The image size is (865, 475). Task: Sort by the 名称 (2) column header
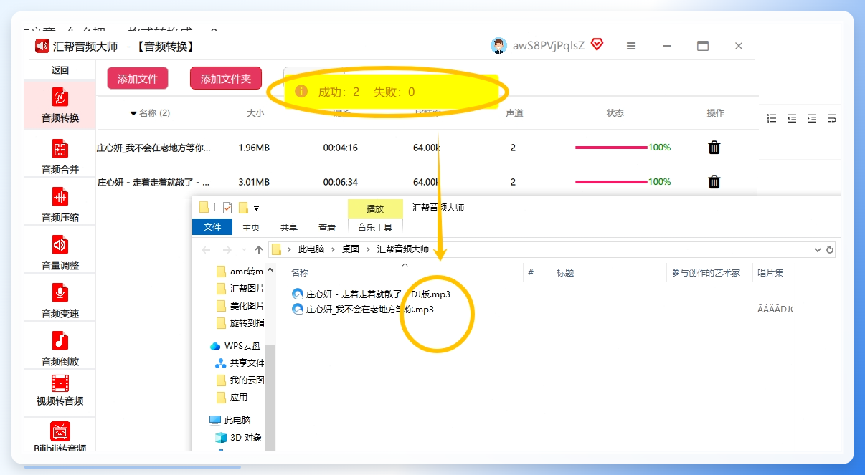point(150,113)
